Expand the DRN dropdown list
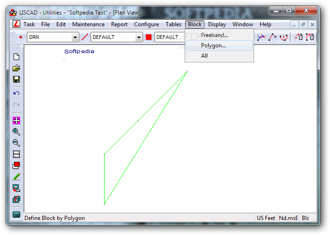This screenshot has height=235, width=330. pos(75,38)
